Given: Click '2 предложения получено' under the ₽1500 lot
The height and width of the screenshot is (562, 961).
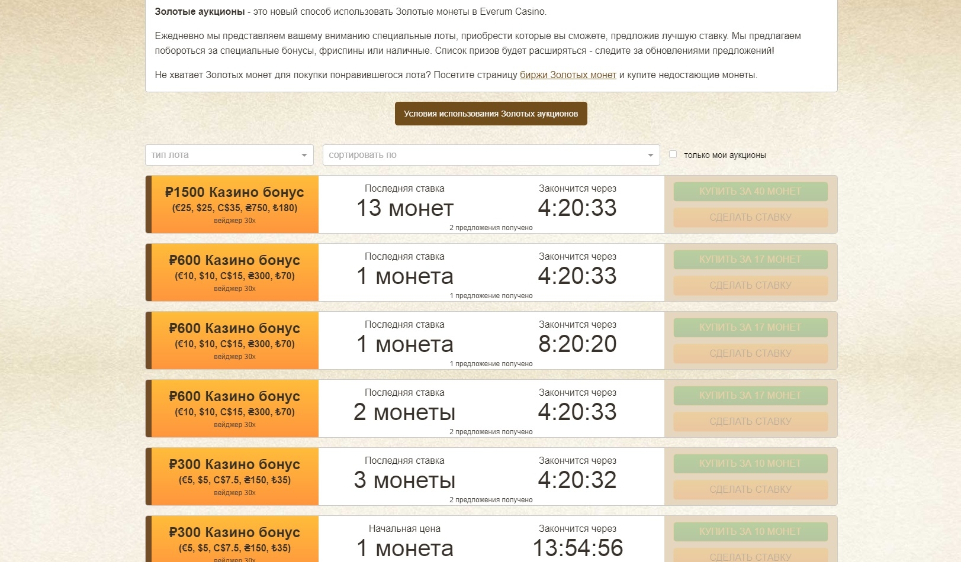Looking at the screenshot, I should 491,228.
